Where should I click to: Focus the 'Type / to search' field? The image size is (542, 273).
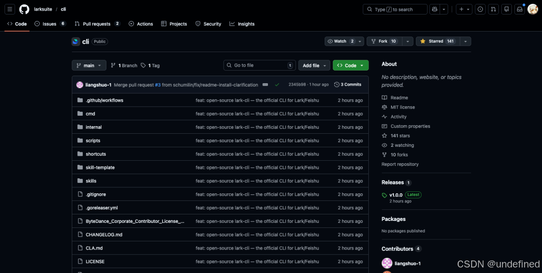click(x=395, y=10)
